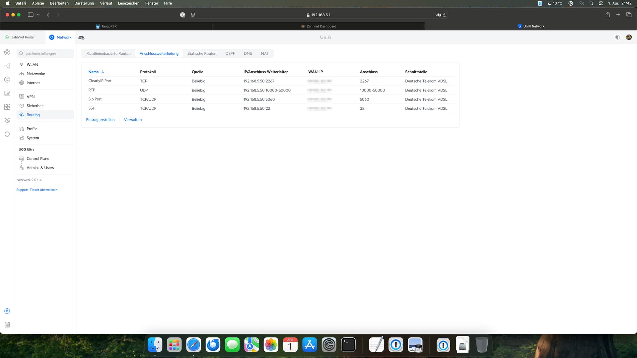Screen dimensions: 637x358
Task: Select the ClearlyIP Port row
Action: pyautogui.click(x=270, y=81)
